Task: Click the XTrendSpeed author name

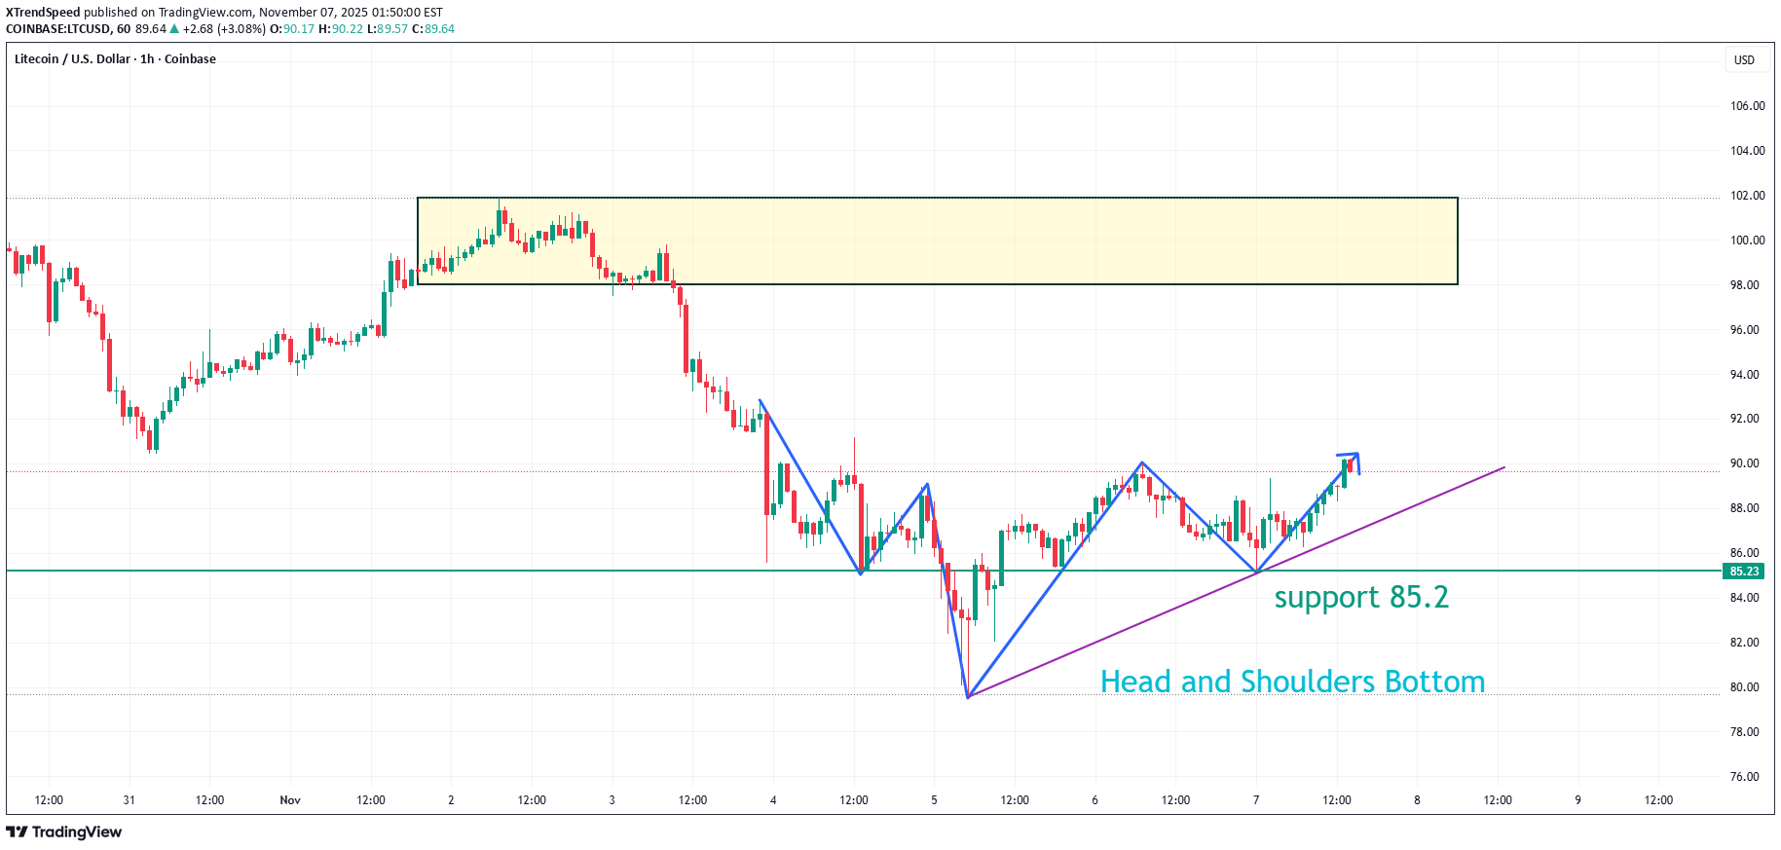Action: point(43,13)
